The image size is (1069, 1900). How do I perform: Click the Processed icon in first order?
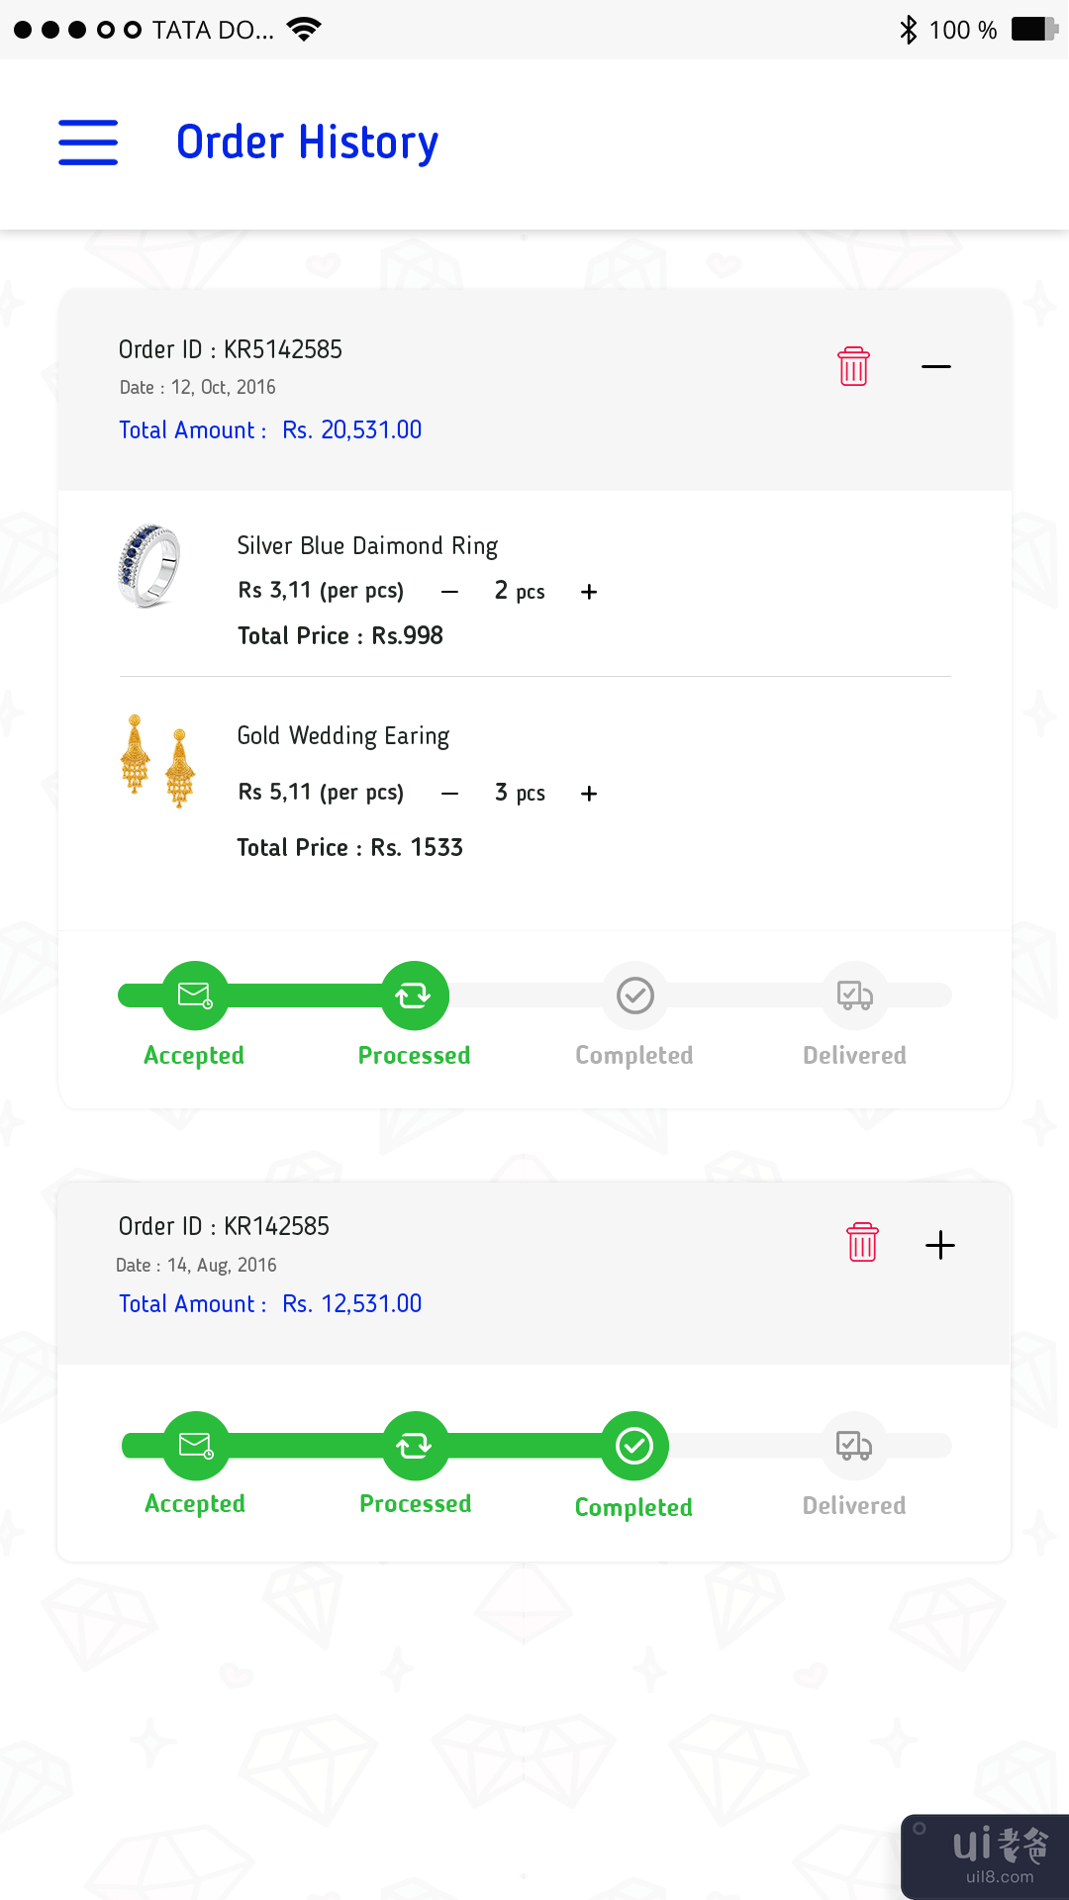tap(415, 995)
